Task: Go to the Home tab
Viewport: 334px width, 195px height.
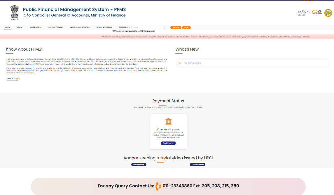Action: pos(8,27)
